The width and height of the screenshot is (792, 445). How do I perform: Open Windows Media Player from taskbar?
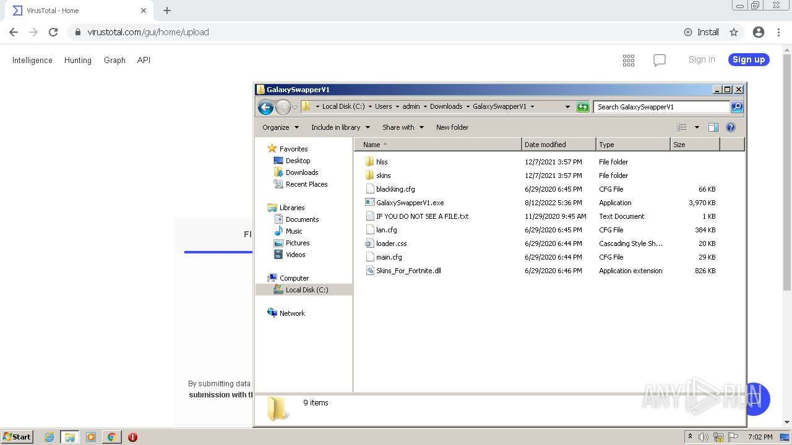pos(91,437)
